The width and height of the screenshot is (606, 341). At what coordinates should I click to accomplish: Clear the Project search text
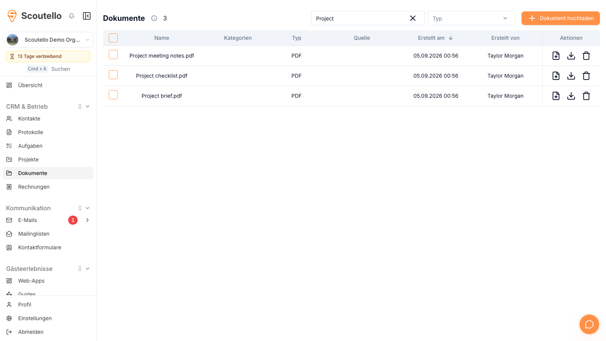point(413,18)
